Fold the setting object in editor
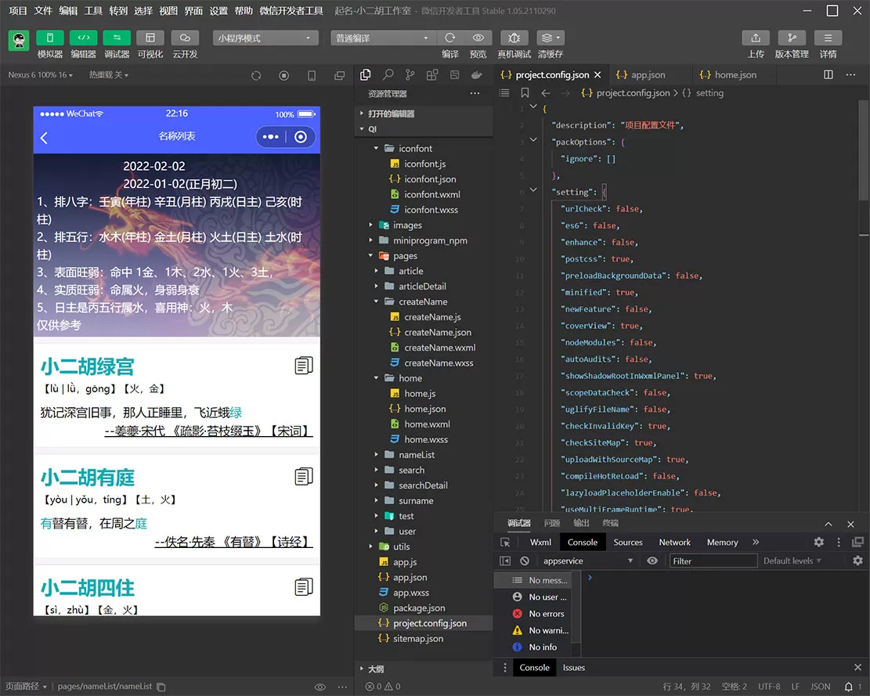The image size is (870, 696). (x=533, y=190)
